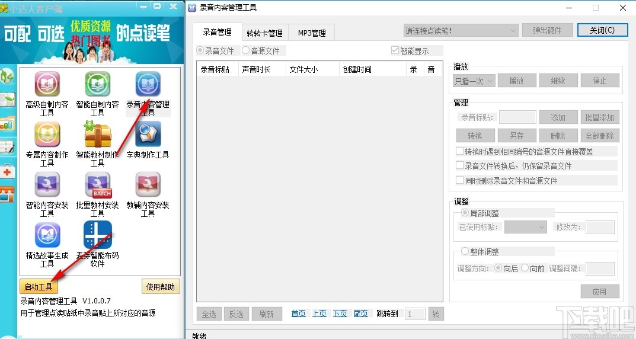Select the 高级自制内容工具 icon

point(47,84)
